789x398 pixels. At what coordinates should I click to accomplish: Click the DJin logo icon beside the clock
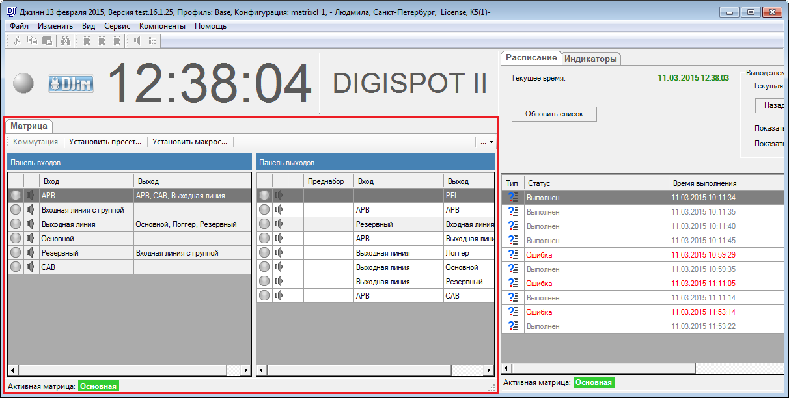click(x=72, y=83)
